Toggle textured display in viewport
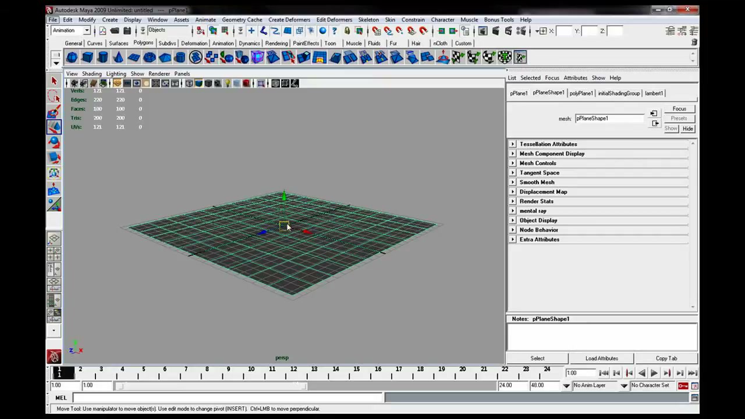Image resolution: width=745 pixels, height=419 pixels. (x=217, y=83)
